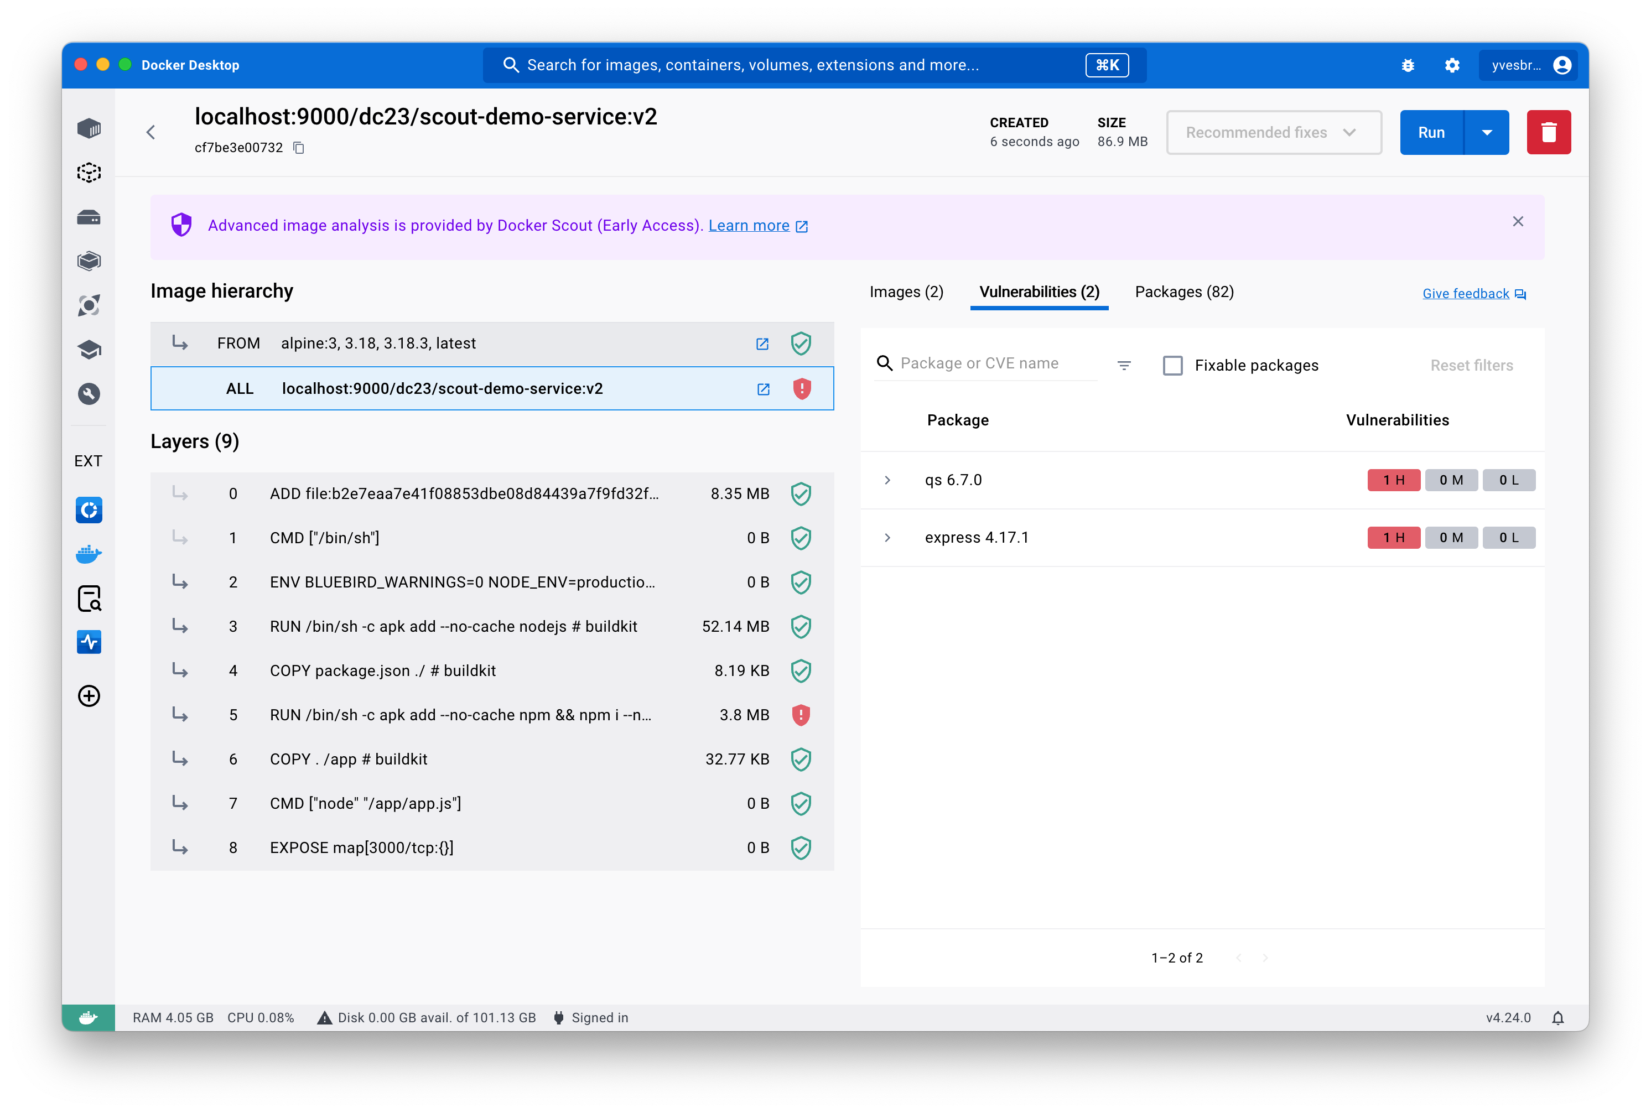The height and width of the screenshot is (1113, 1651).
Task: Open the yvesbr account menu
Action: [1528, 65]
